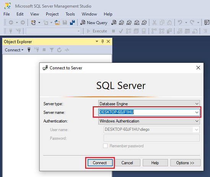210x177 pixels.
Task: Click the Connect plug icon in Object Explorer
Action: 29,50
